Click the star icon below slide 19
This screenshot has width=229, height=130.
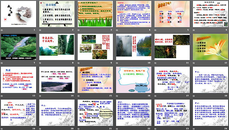tap(2, 129)
